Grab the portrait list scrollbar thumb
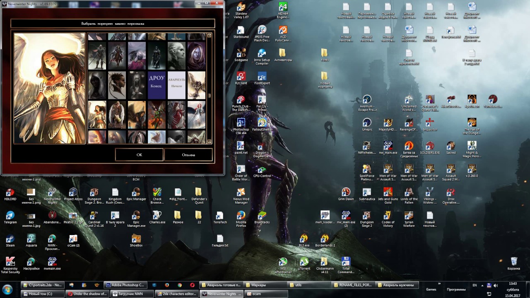 point(209,96)
